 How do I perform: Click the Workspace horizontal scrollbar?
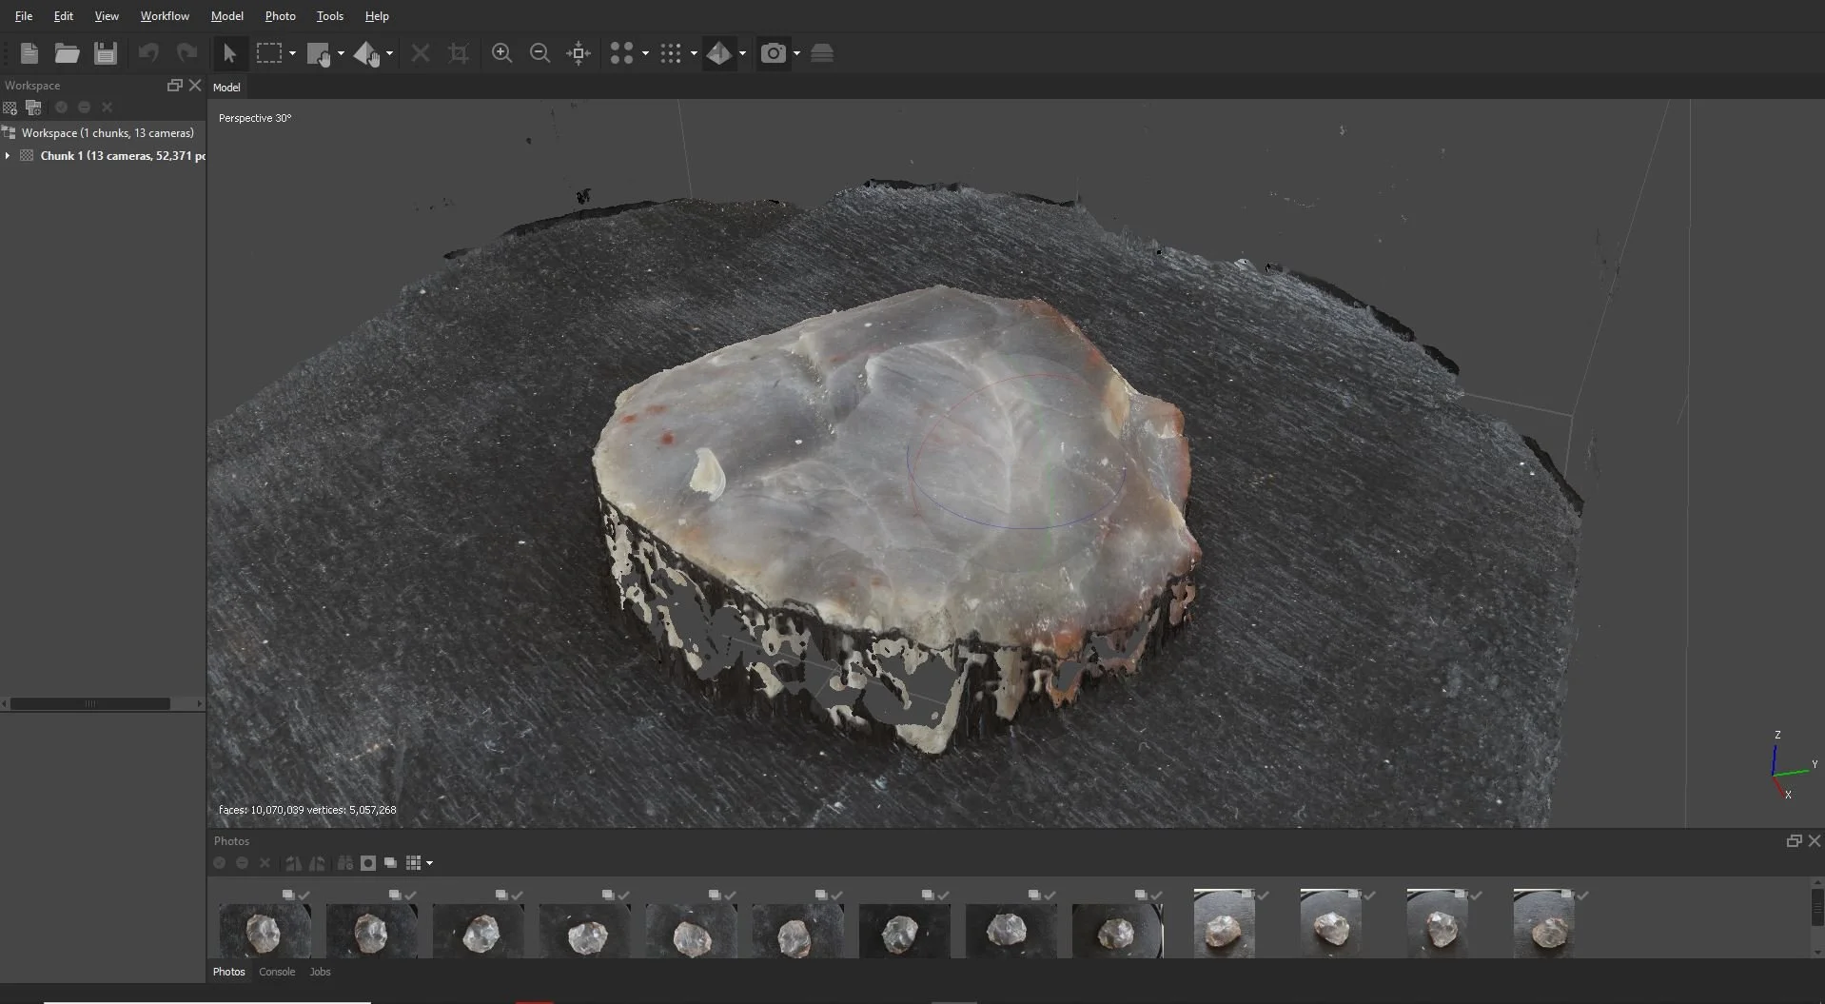click(x=90, y=704)
